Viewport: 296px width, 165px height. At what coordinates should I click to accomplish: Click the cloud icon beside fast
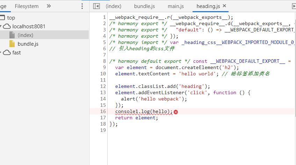pos(7,53)
